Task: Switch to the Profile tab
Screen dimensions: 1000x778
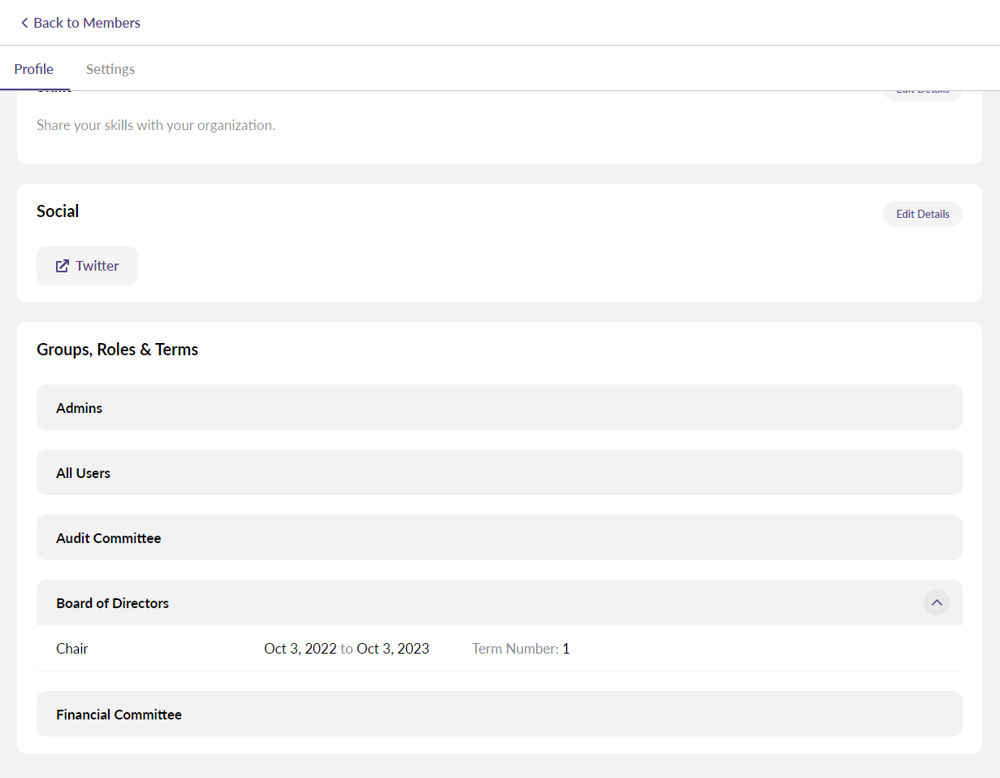Action: click(x=34, y=69)
